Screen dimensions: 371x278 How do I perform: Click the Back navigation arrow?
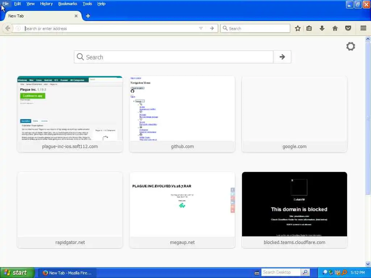[8, 28]
